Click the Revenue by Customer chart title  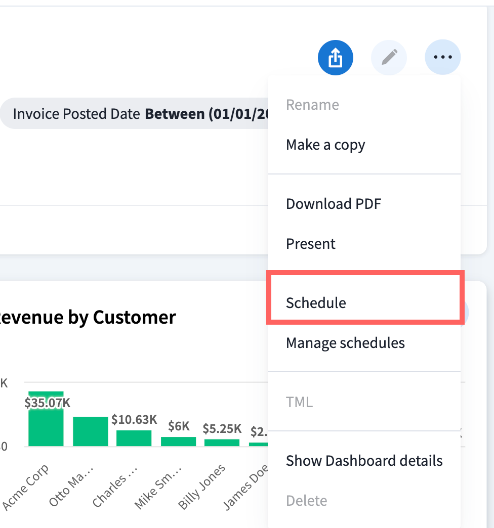coord(87,317)
